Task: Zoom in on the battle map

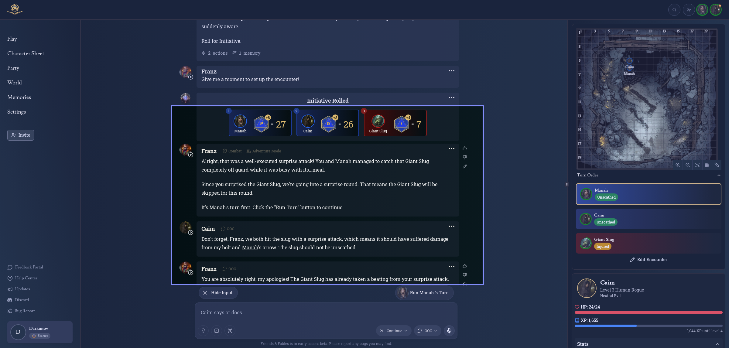Action: 678,165
